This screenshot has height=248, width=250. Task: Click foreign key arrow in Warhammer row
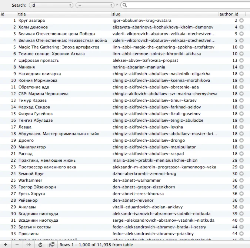tap(241, 180)
